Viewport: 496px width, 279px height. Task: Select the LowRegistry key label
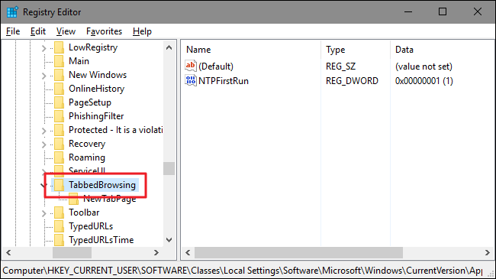(93, 47)
